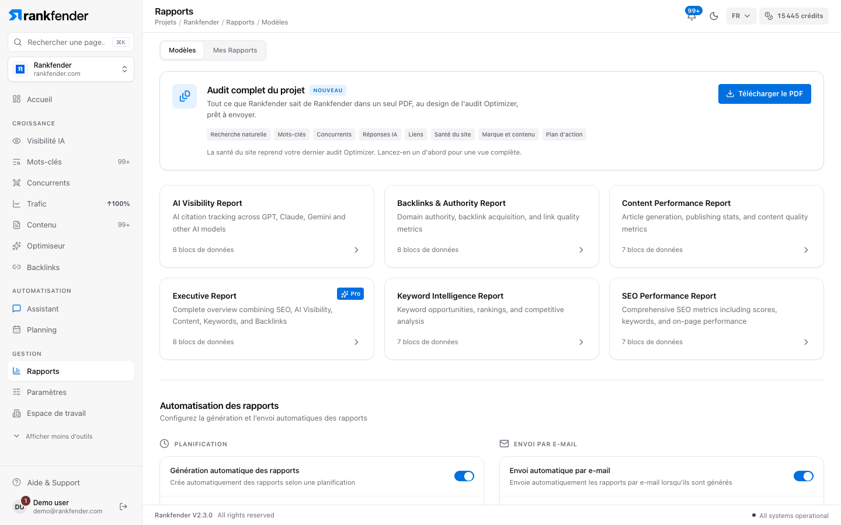Image resolution: width=841 pixels, height=525 pixels.
Task: Click Télécharger le PDF button
Action: pyautogui.click(x=764, y=94)
